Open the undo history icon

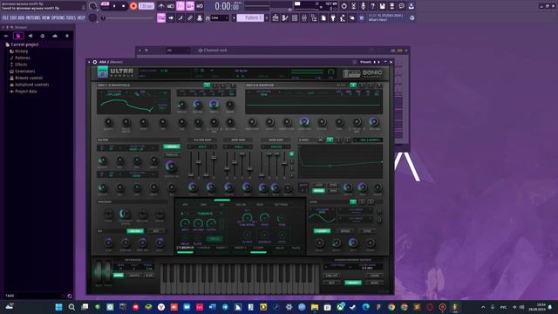[x=344, y=6]
